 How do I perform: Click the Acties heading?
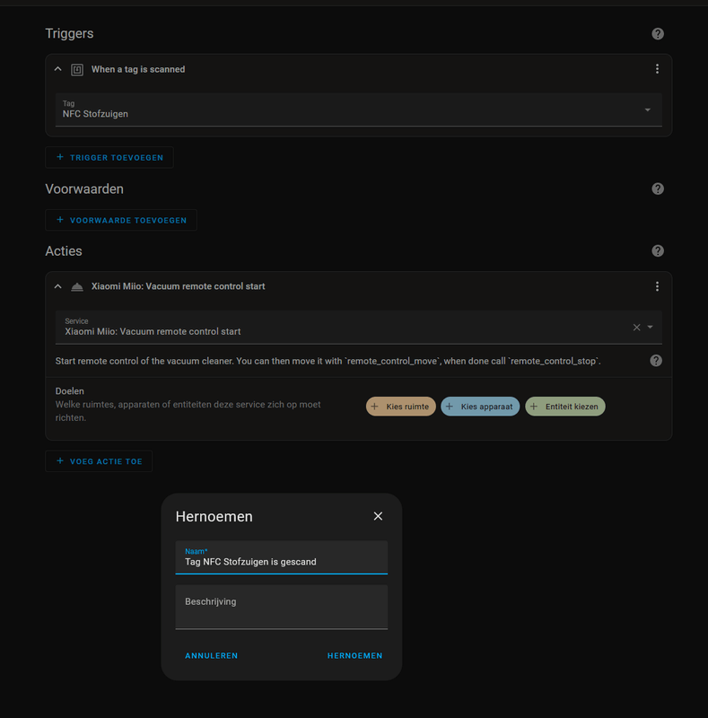(64, 251)
